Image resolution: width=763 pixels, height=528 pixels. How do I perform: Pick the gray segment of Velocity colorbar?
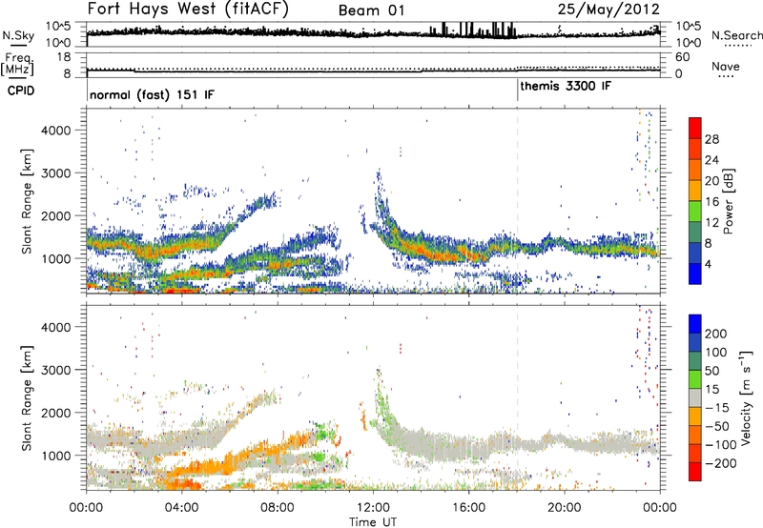pos(695,397)
